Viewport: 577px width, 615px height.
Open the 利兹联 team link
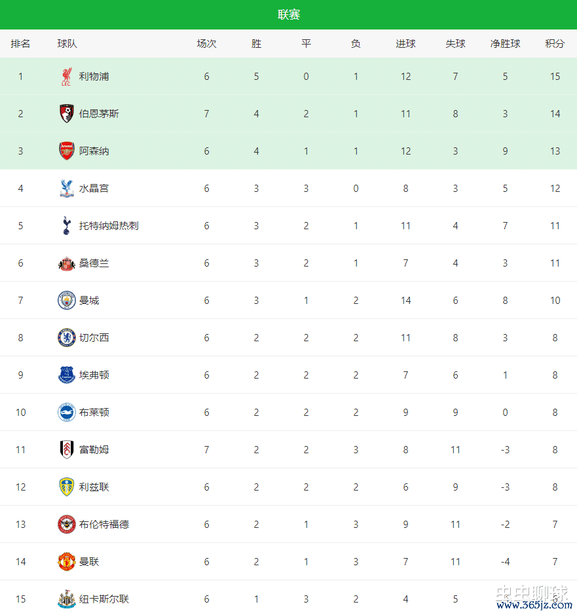(94, 487)
